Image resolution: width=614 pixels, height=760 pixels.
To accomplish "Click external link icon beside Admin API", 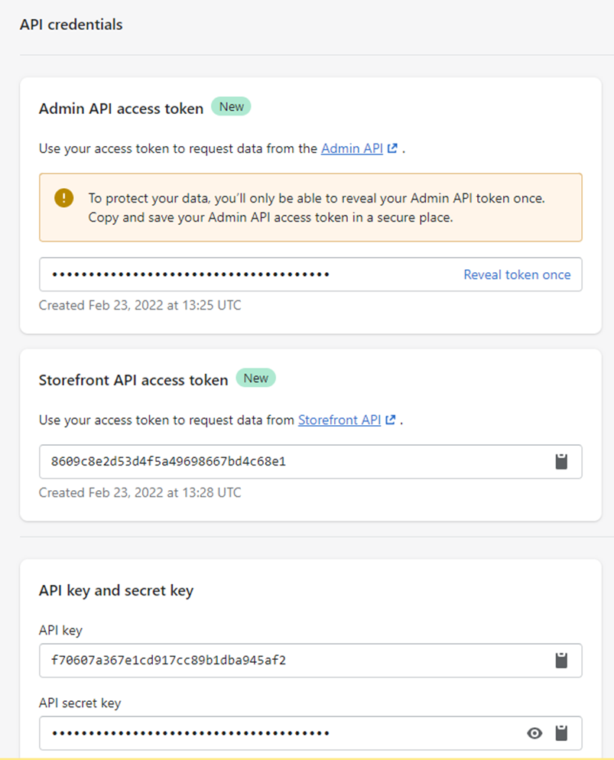I will point(392,149).
